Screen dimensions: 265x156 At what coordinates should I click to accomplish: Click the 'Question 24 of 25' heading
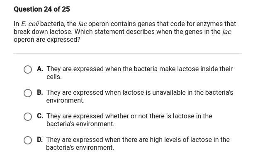(42, 9)
